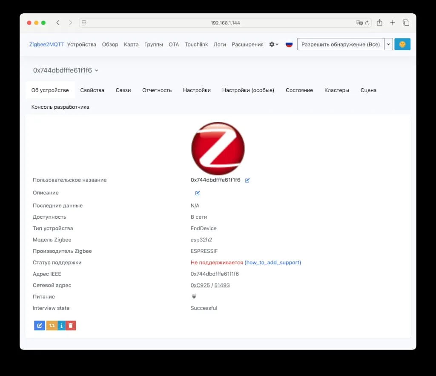Click Разрешить обнаружение (Все) button
Image resolution: width=436 pixels, height=376 pixels.
click(341, 44)
